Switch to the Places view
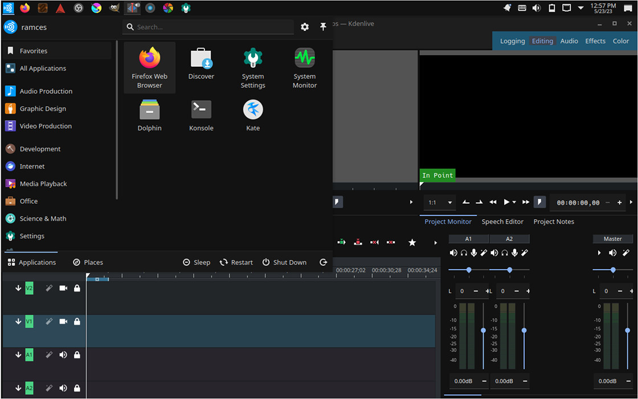Image resolution: width=638 pixels, height=399 pixels. pyautogui.click(x=88, y=262)
